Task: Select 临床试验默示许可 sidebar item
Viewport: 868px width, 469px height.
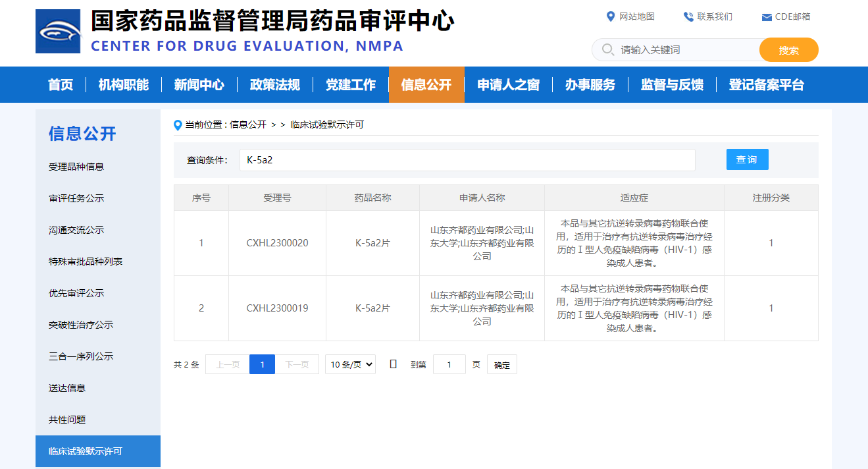Action: coord(86,451)
